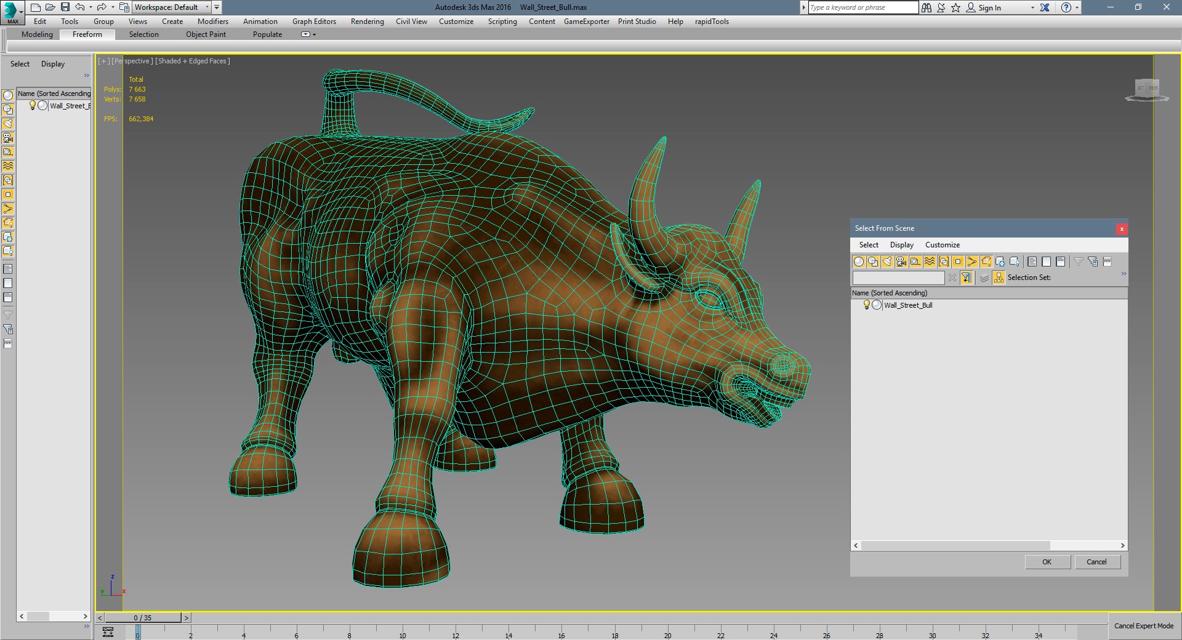
Task: Switch dialog to Sort by Hierarchy view
Action: (999, 278)
